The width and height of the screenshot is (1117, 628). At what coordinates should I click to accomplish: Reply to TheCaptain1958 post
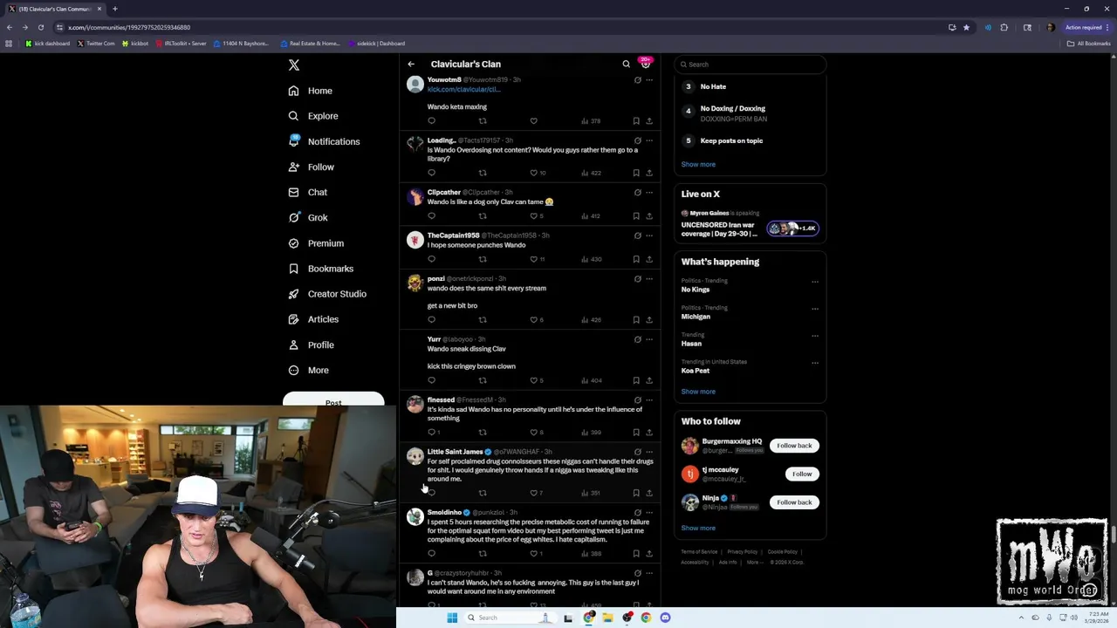(x=431, y=259)
